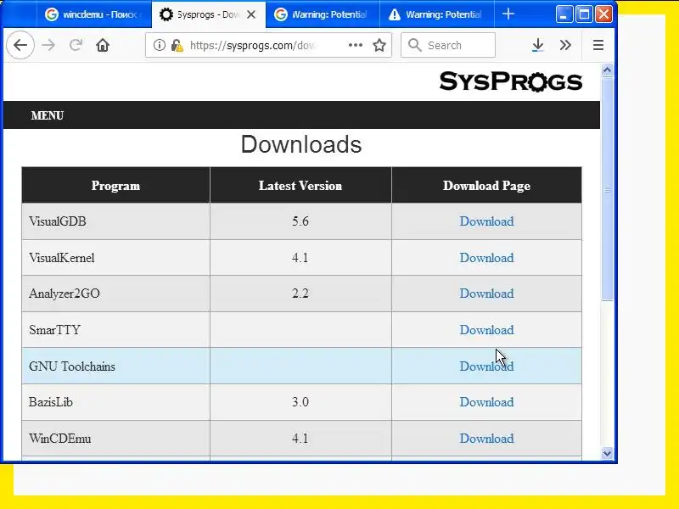Screen dimensions: 679x509
Task: Open the Analyzer2GO Download link
Action: tap(486, 294)
